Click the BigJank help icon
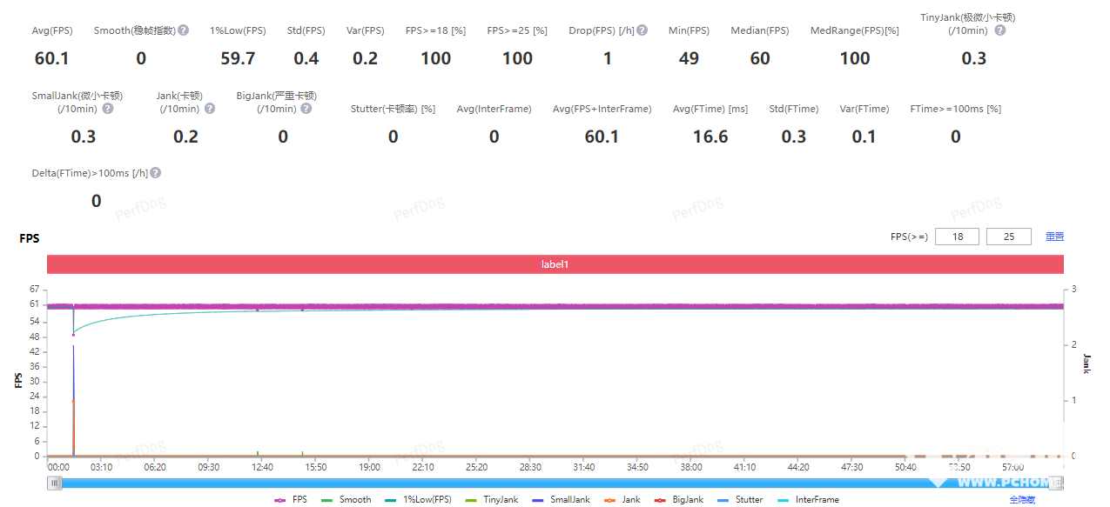The image size is (1110, 507). point(306,109)
